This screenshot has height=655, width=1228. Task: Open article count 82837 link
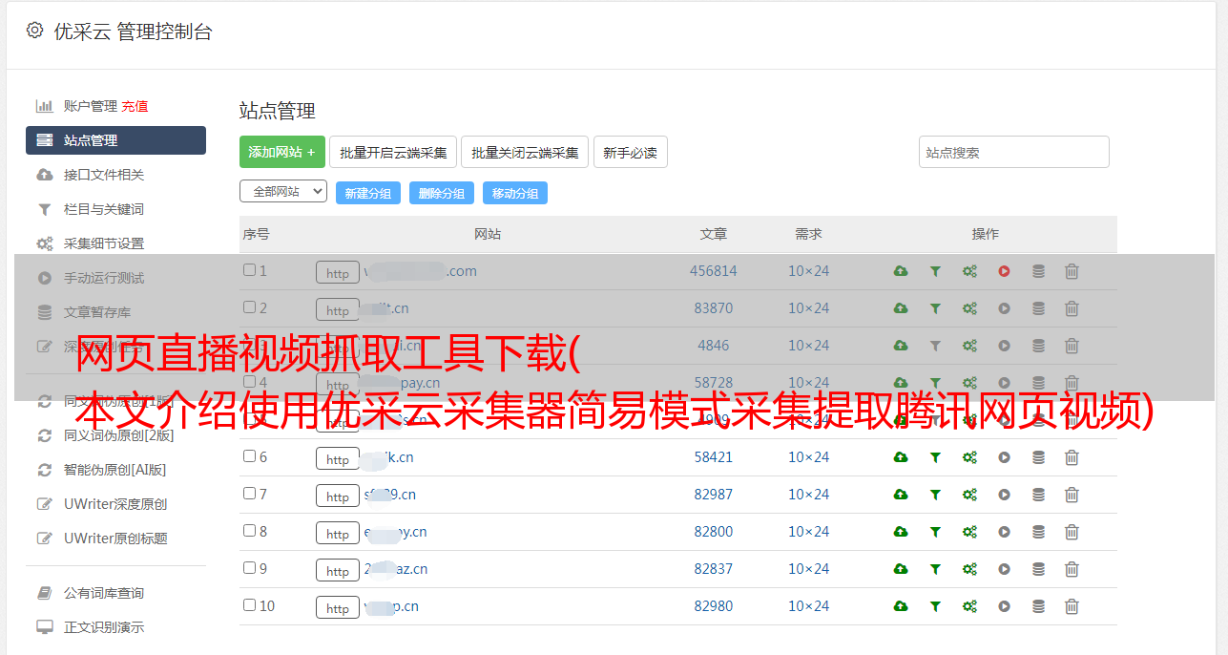pos(714,569)
